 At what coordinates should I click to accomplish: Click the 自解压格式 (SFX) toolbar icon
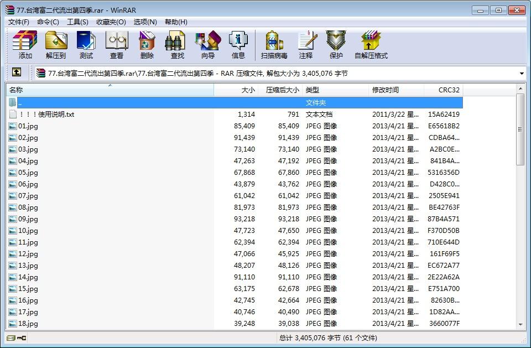(371, 44)
